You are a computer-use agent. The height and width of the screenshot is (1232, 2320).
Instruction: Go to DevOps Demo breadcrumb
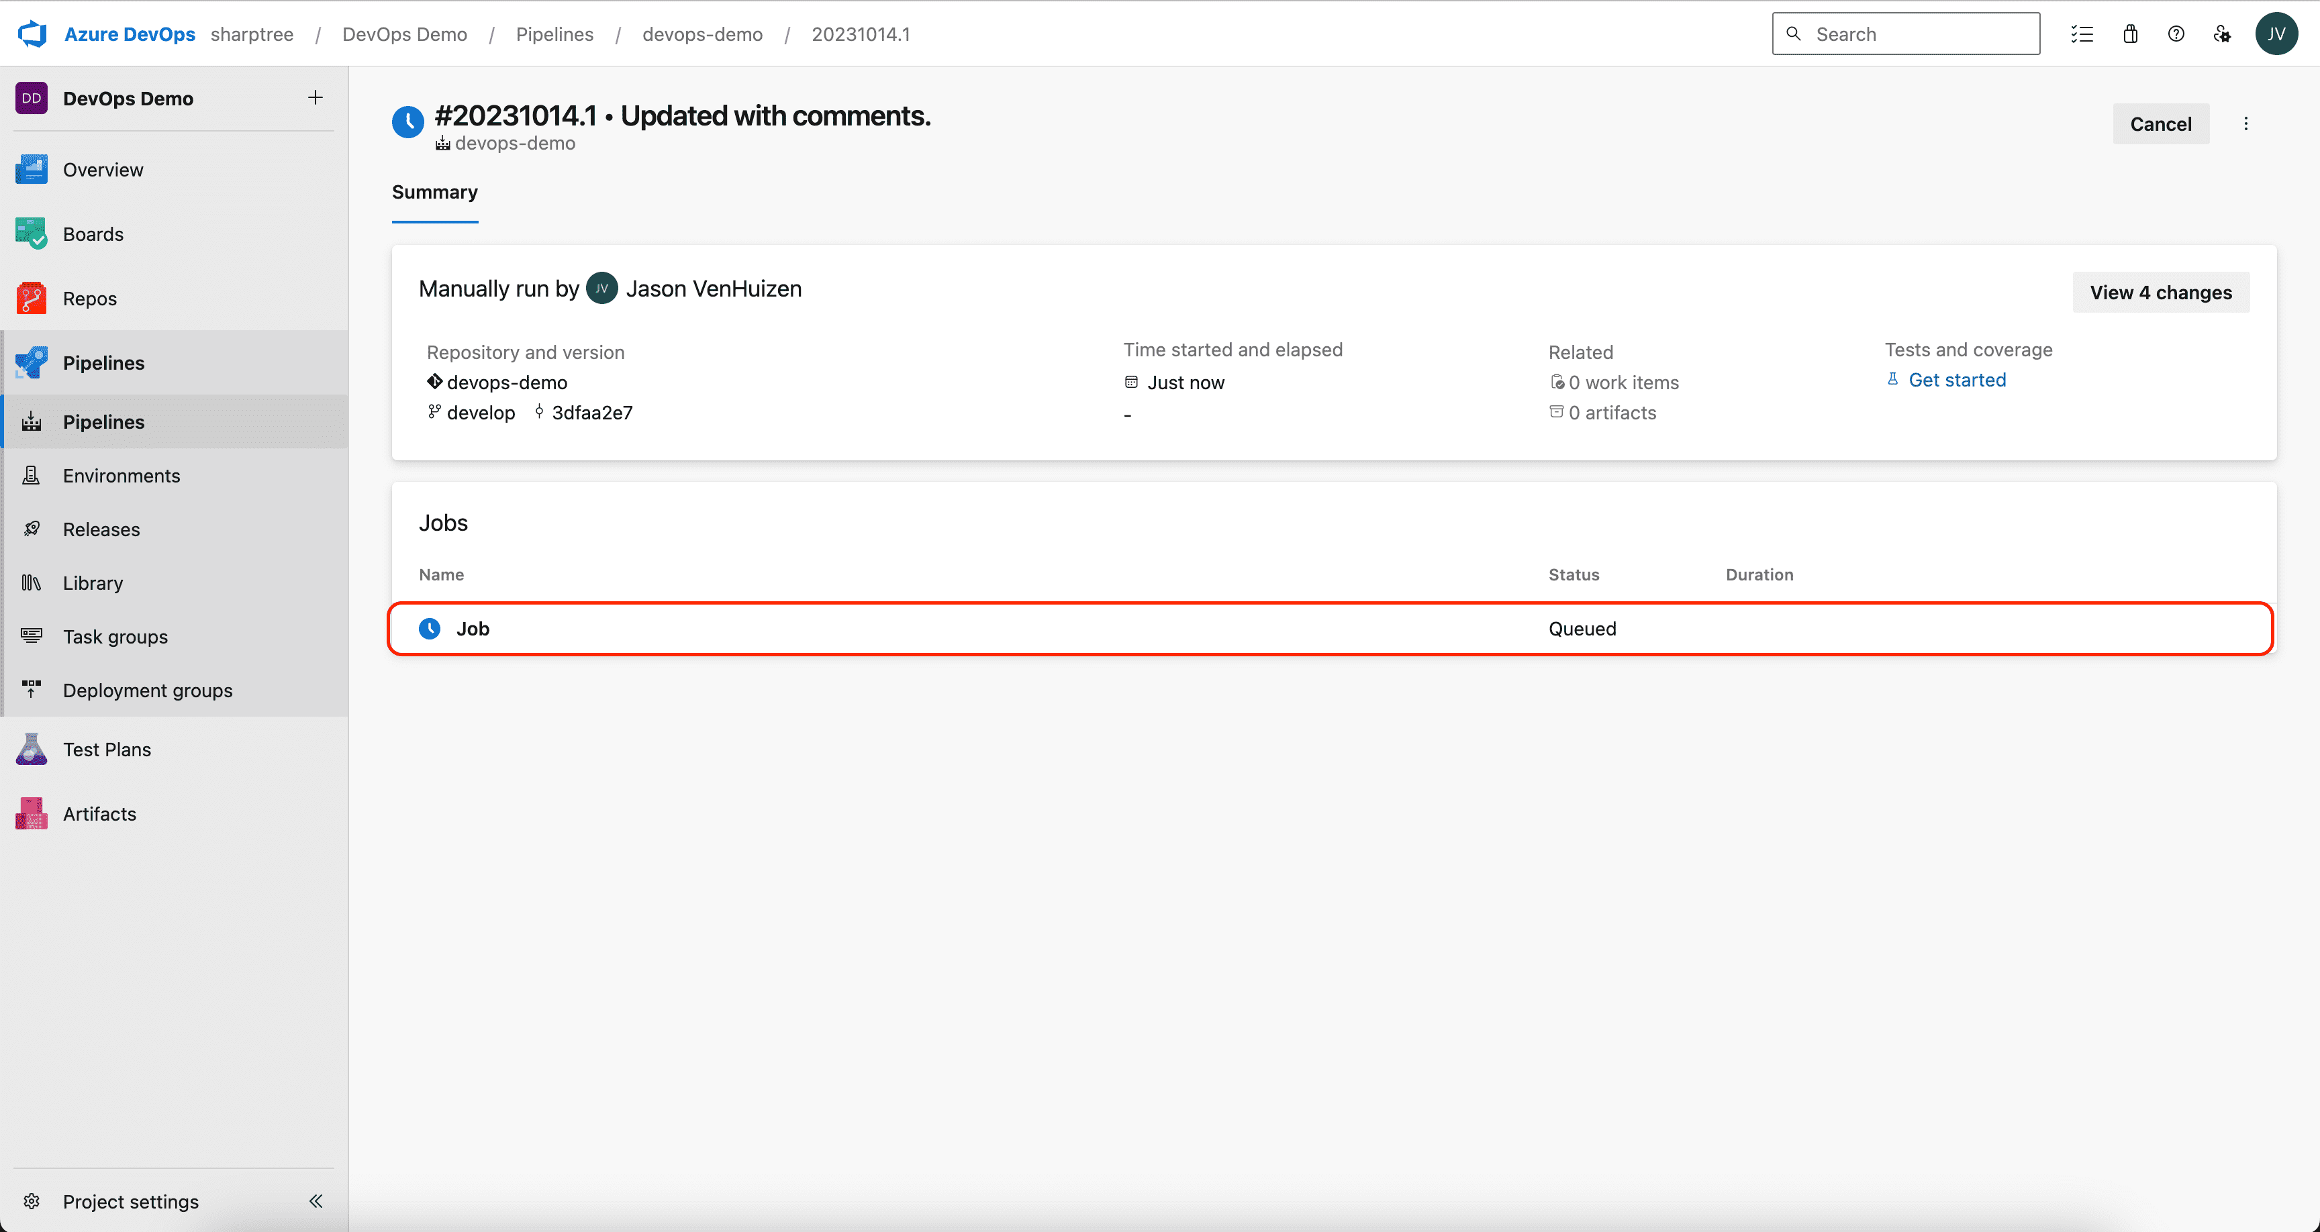click(404, 34)
